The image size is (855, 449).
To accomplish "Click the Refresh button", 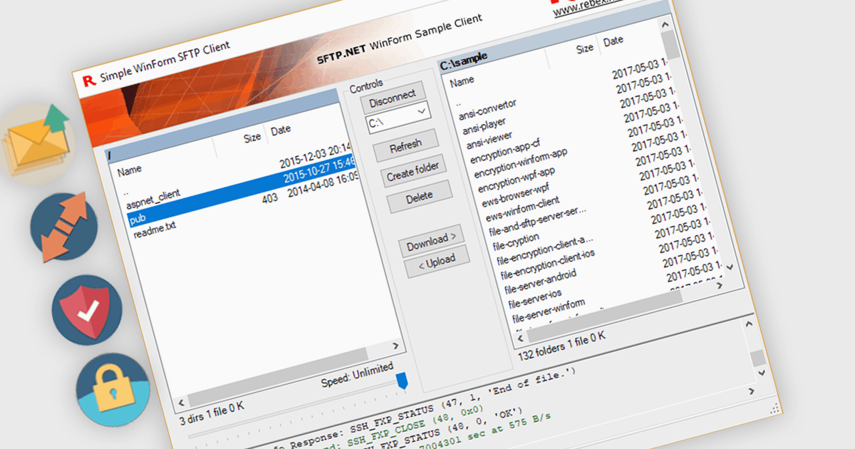I will (x=405, y=147).
